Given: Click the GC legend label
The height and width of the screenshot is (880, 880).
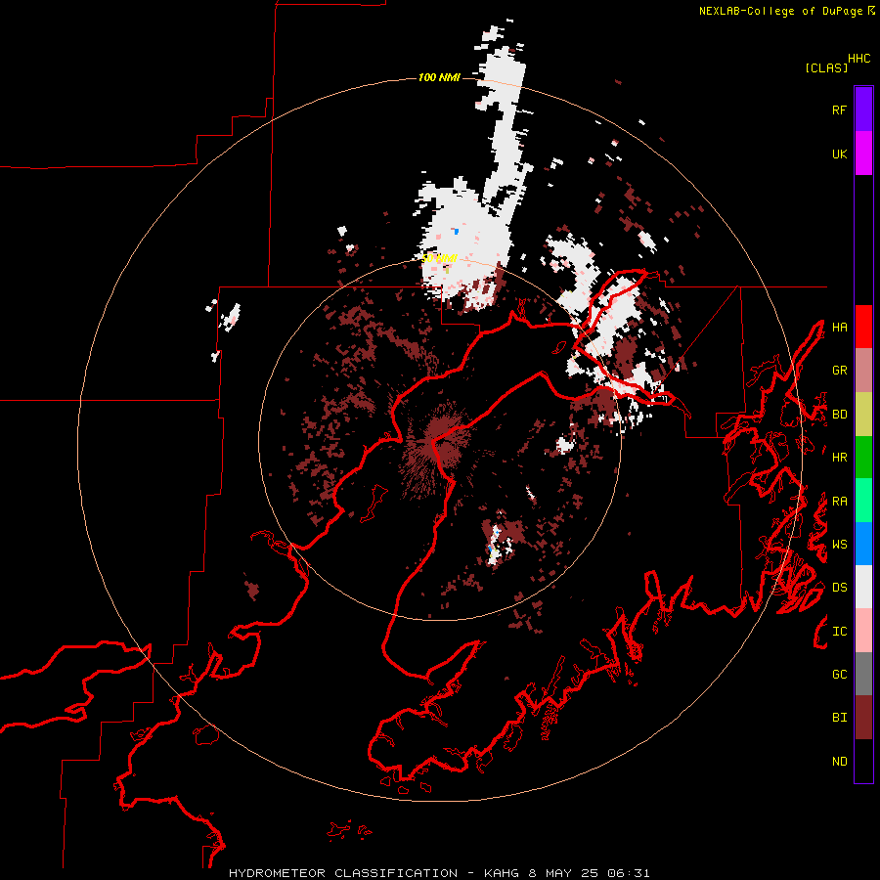Looking at the screenshot, I should (839, 675).
